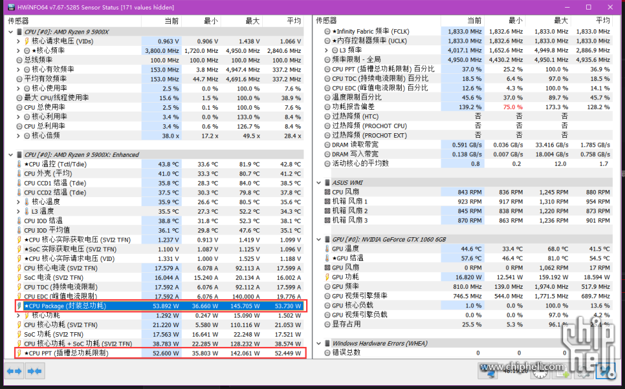Click chip icon of GPU [#0] GTX 1060 header
Screen dimensions: 625x389
click(327, 240)
